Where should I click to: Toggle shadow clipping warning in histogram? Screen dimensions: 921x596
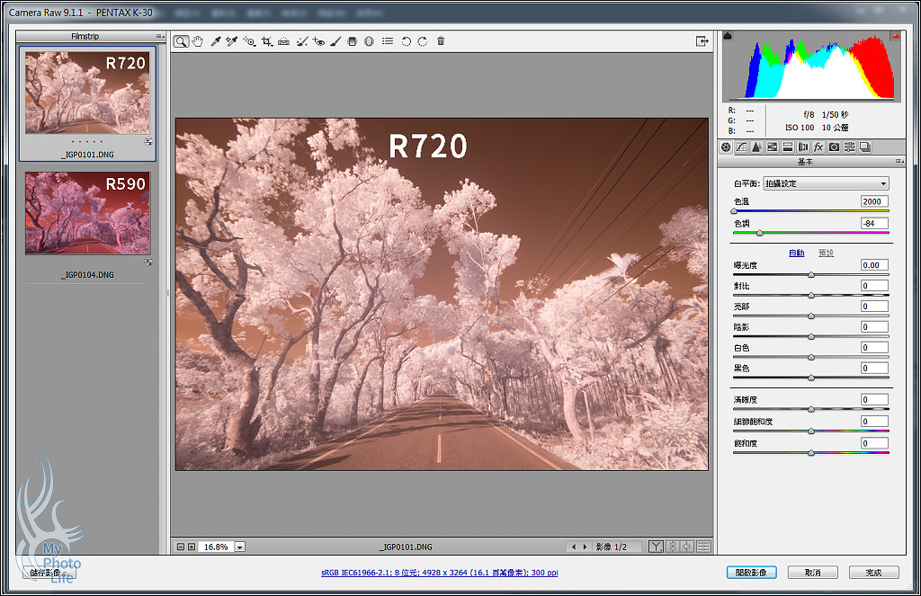(x=728, y=36)
